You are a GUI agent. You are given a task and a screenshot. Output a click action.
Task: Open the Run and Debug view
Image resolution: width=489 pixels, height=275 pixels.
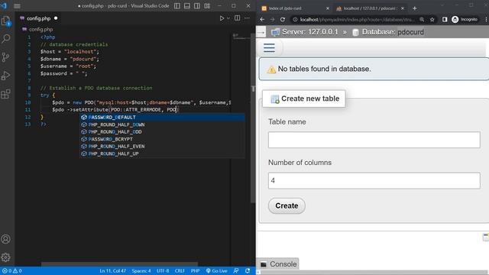6,76
